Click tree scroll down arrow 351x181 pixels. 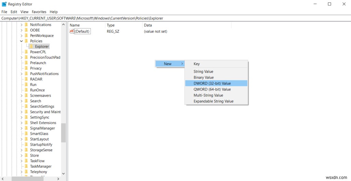(x=63, y=173)
